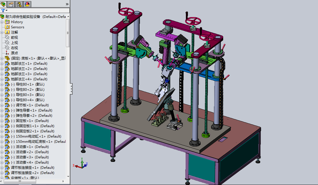Click the tree scrollbar down arrow

tap(68, 177)
